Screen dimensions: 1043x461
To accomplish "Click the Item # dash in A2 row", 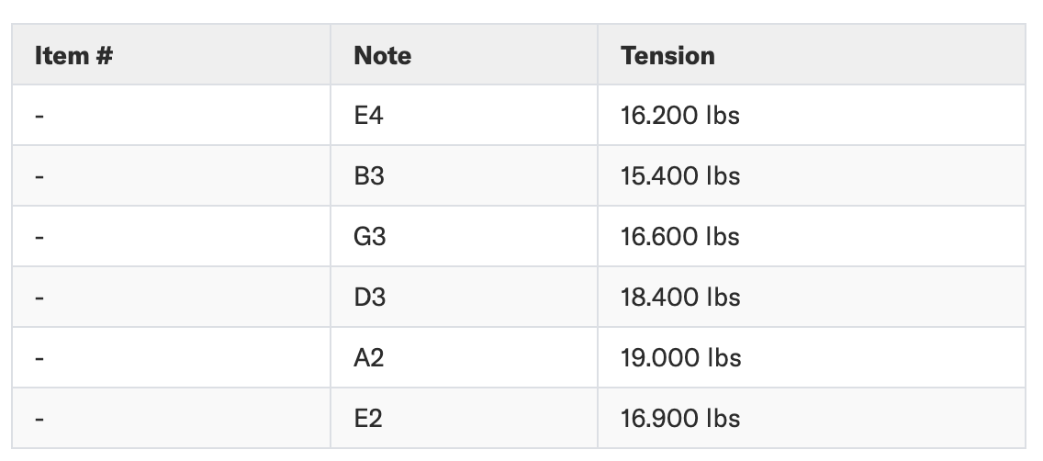I will coord(39,359).
